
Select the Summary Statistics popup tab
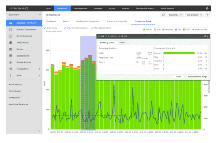pyautogui.click(x=108, y=42)
